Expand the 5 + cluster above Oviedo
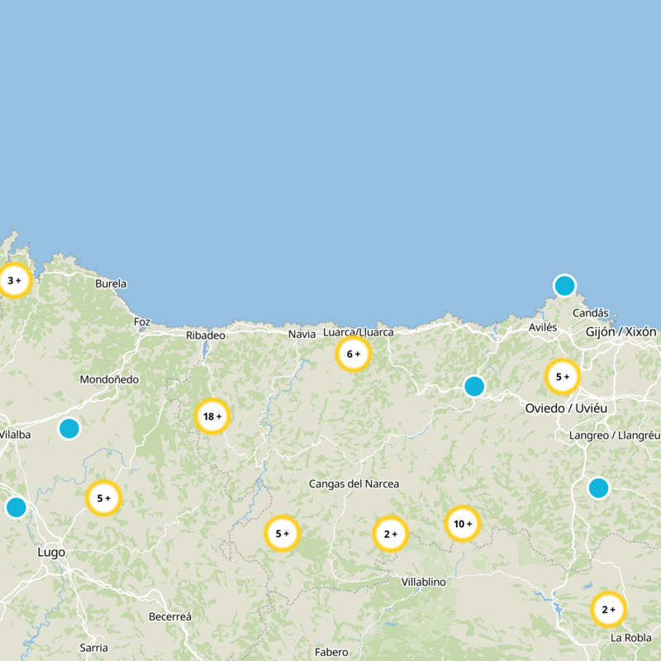Screen dimensions: 661x661 (563, 377)
